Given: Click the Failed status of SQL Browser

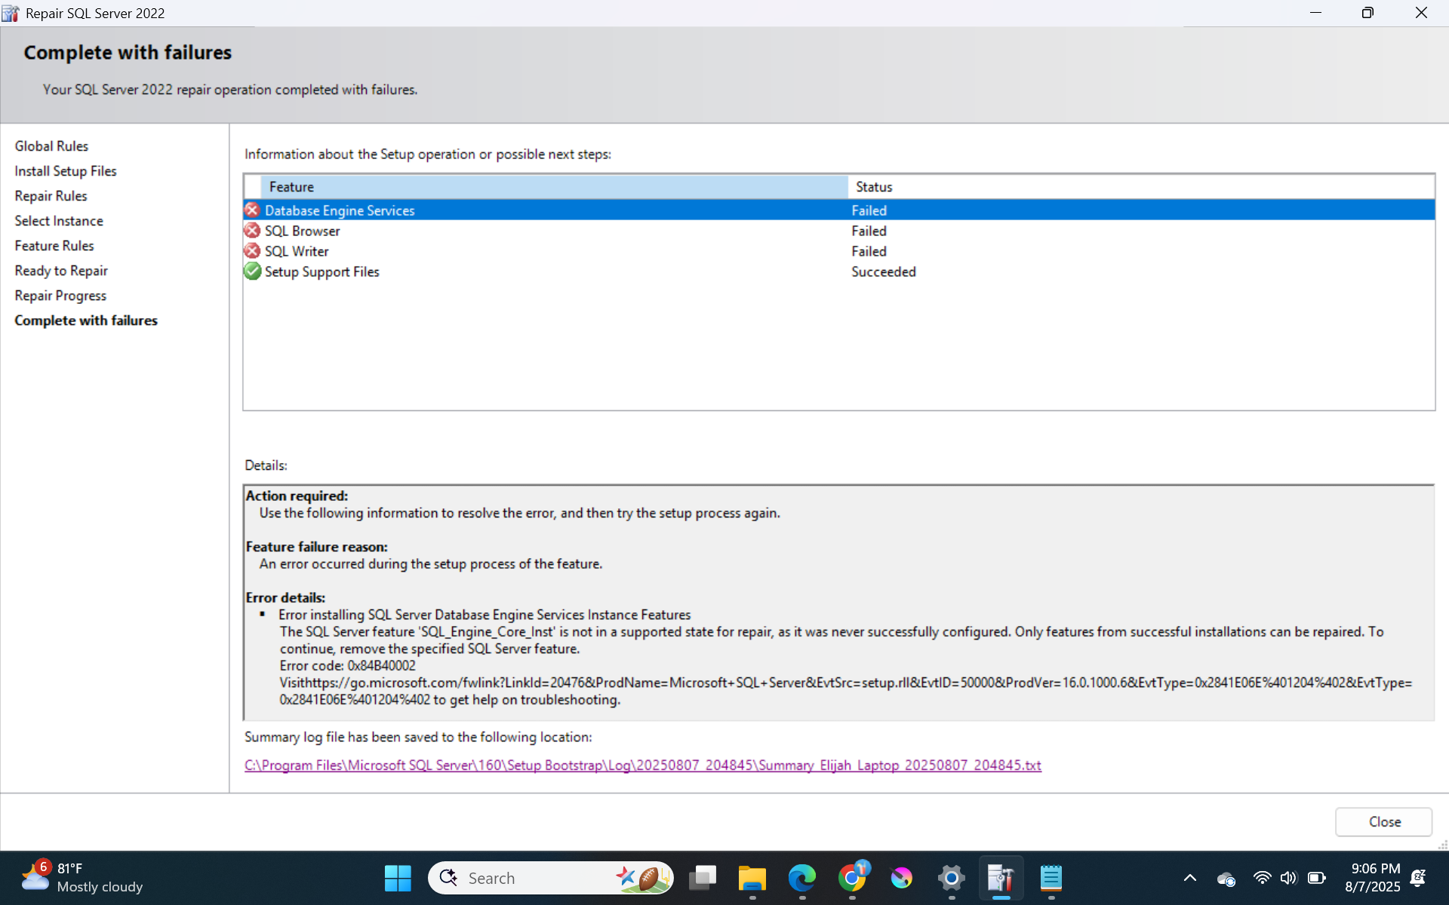Looking at the screenshot, I should pos(869,231).
